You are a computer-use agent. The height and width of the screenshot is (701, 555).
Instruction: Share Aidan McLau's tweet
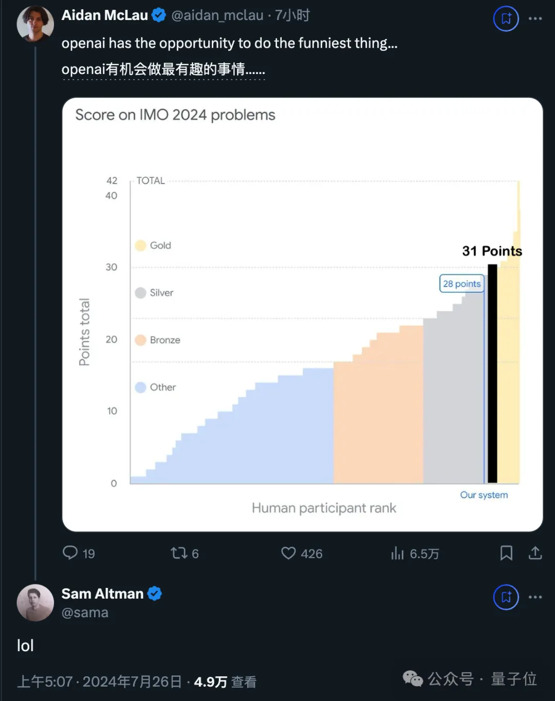[x=535, y=553]
